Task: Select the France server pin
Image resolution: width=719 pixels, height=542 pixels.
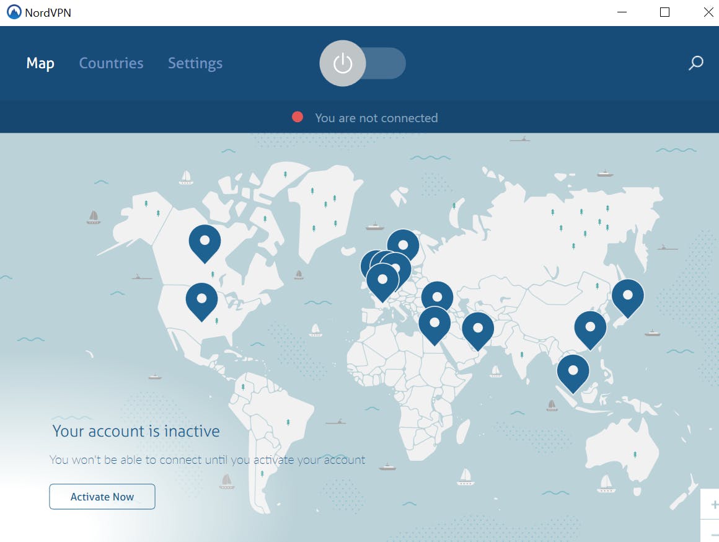Action: click(382, 282)
